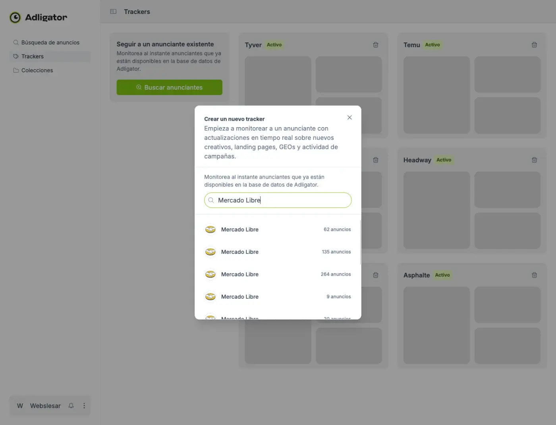The height and width of the screenshot is (425, 556).
Task: Open the three-dot menu beside Webslesar
Action: tap(84, 406)
